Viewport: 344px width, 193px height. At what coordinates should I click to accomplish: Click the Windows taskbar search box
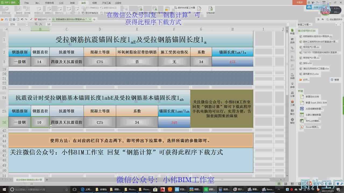pyautogui.click(x=39, y=189)
